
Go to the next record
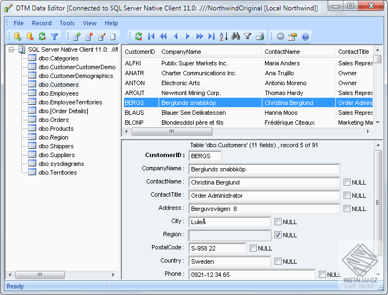coord(187,36)
